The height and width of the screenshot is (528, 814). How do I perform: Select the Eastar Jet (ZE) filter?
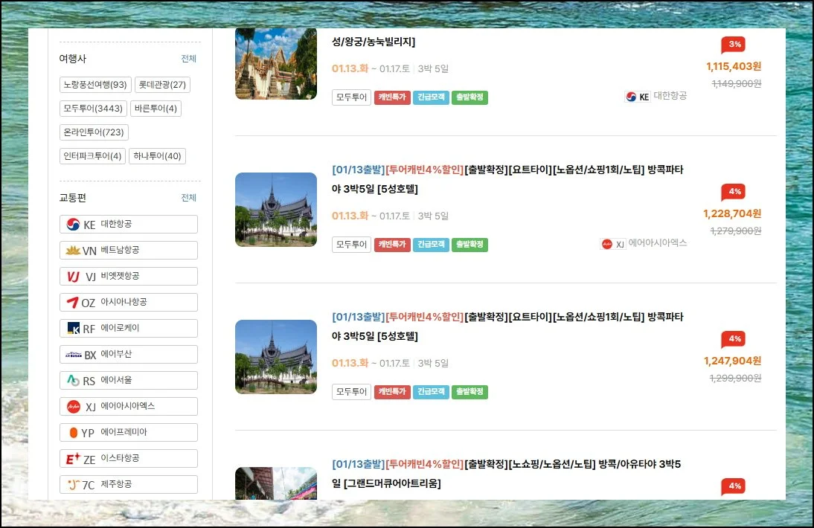[128, 459]
